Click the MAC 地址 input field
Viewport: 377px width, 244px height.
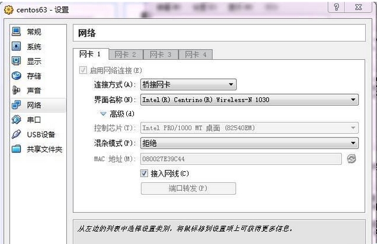[x=241, y=159]
